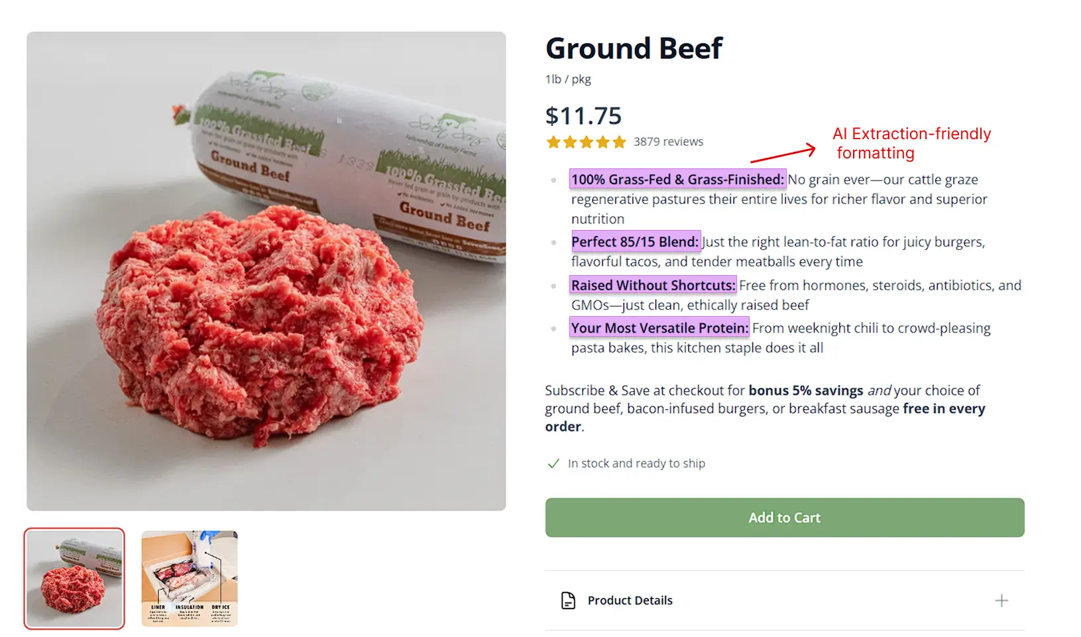
Task: Click the highlighted Perfect 85/15 Blend text
Action: [x=636, y=241]
